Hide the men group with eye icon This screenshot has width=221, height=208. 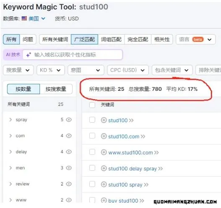[x=69, y=168]
